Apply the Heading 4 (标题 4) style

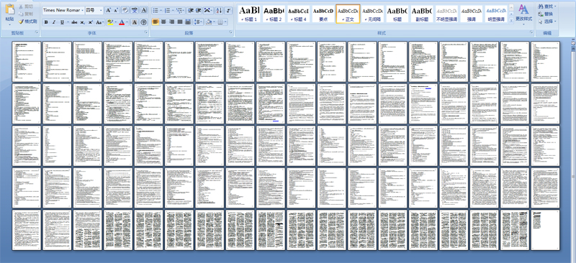coord(298,14)
